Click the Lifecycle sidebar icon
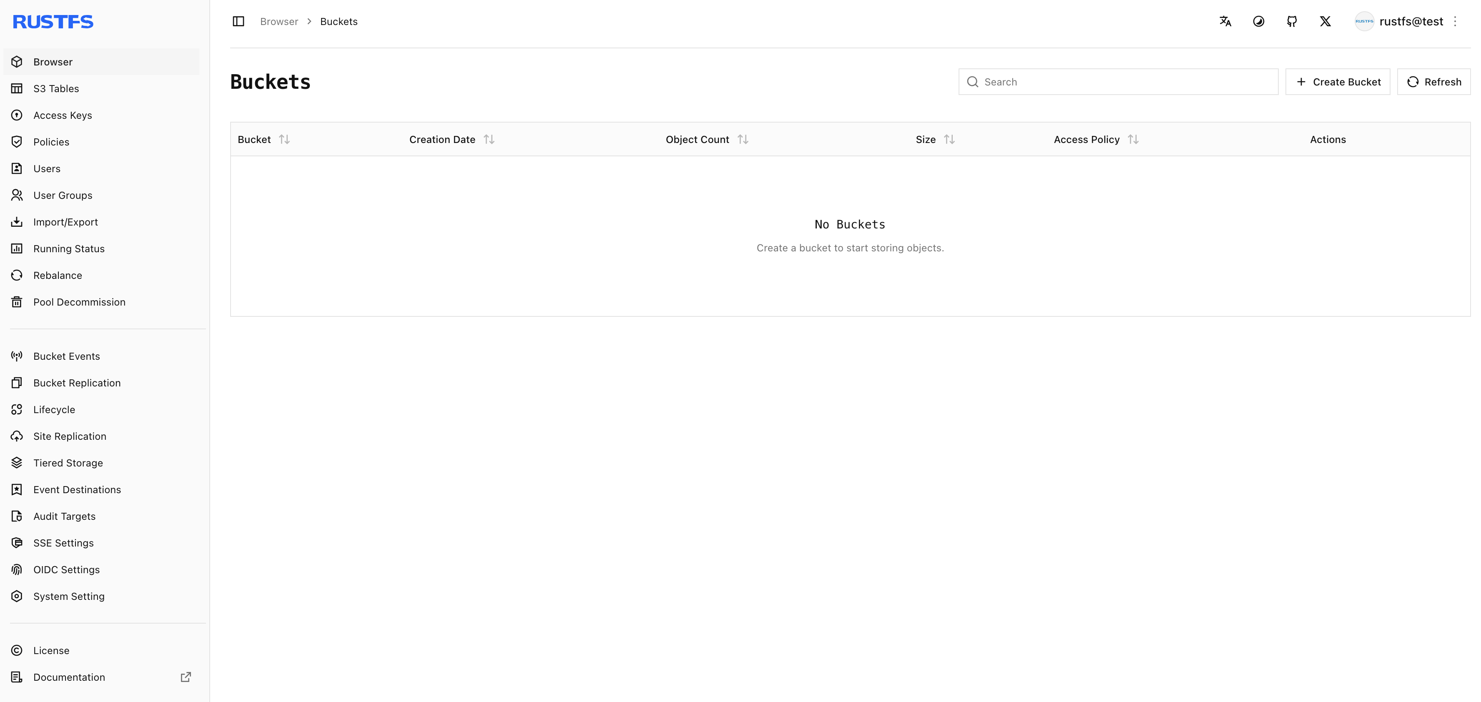Viewport: 1481px width, 702px height. tap(17, 409)
